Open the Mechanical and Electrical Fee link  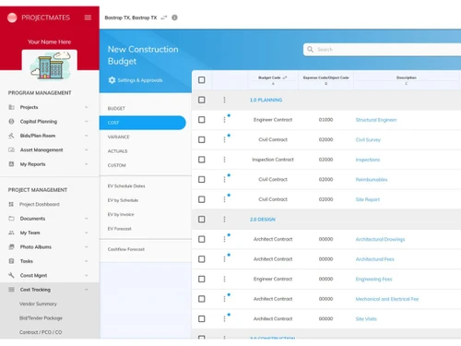(387, 299)
